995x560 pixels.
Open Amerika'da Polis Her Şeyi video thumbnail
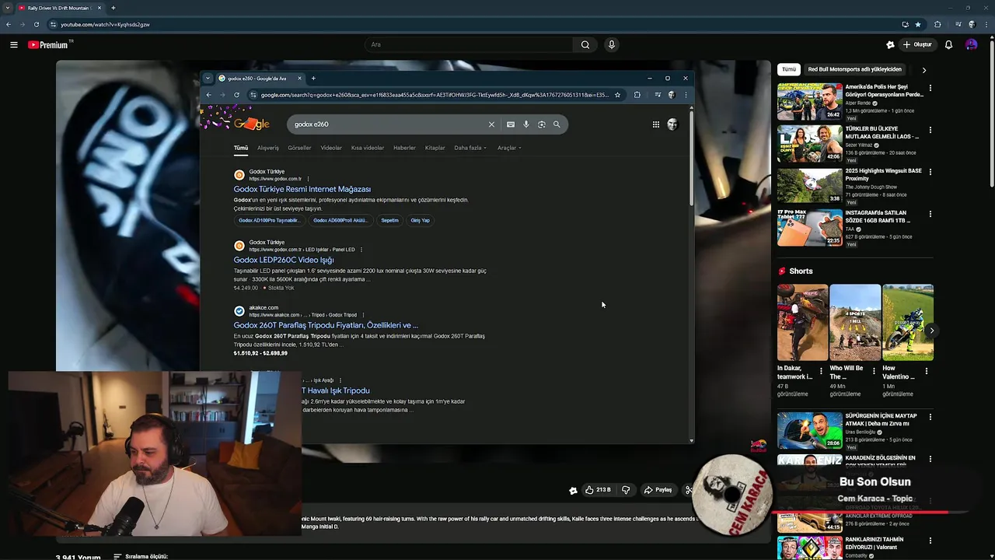coord(809,101)
